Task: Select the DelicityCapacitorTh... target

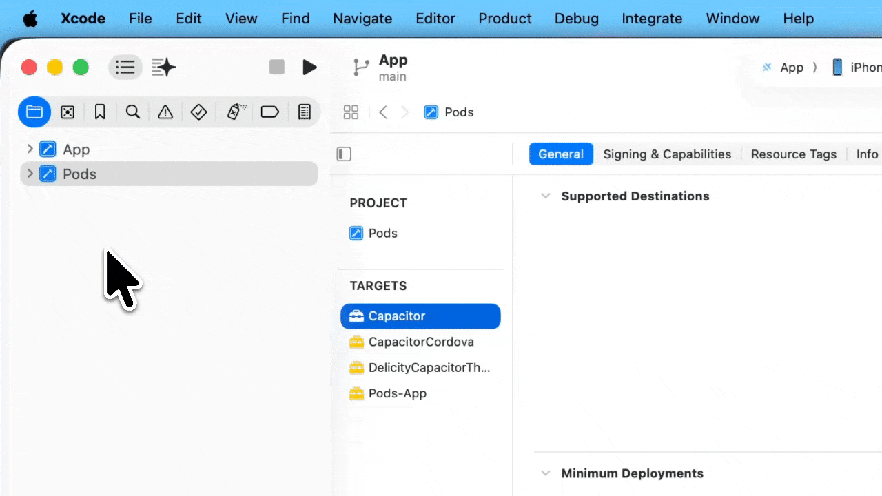Action: (x=420, y=368)
